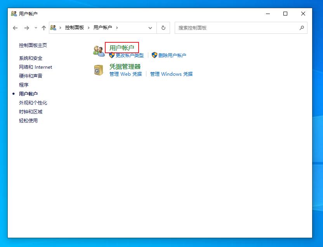Select 控制面板 breadcrumb in address bar
The image size is (323, 247).
point(75,28)
